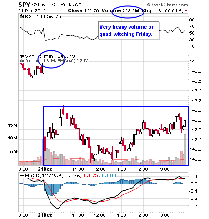Click the price axis label 142.4
209x219 pixels.
coord(195,139)
